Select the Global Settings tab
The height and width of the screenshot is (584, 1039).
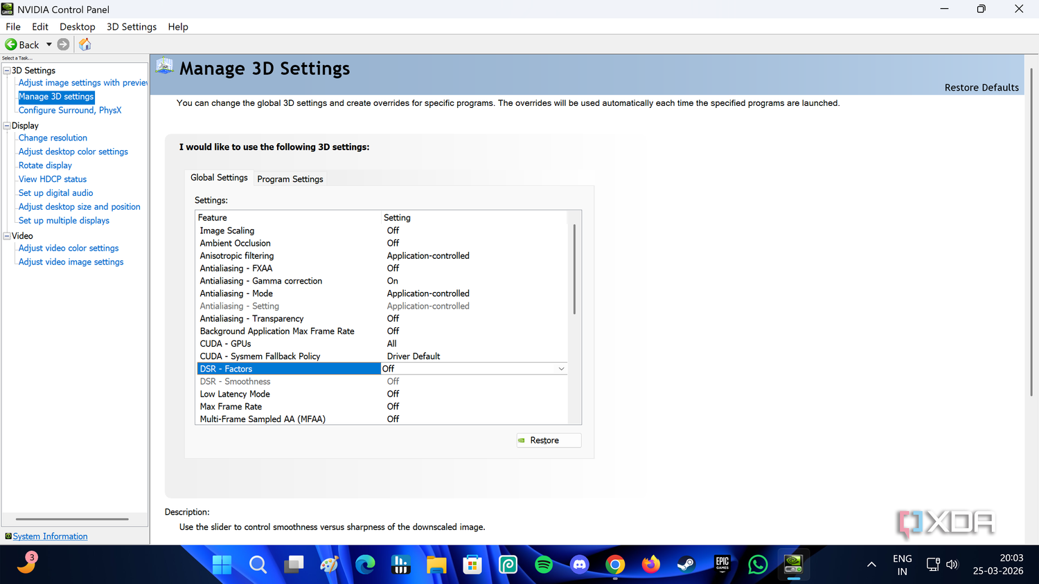[x=219, y=178]
